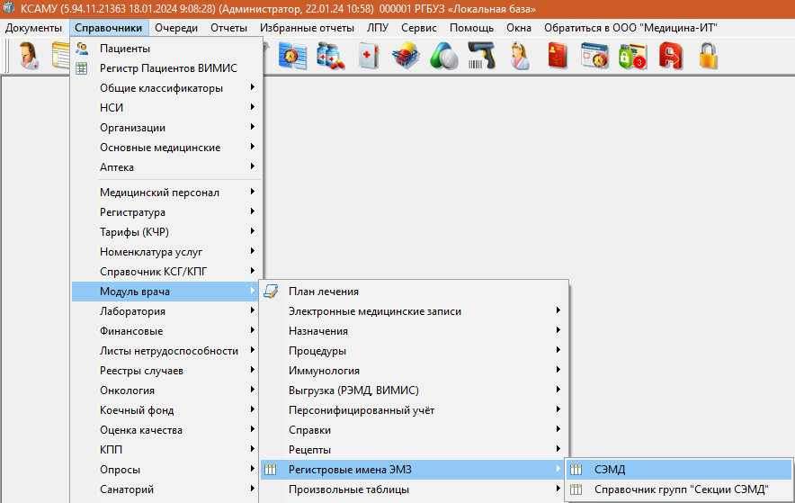Image resolution: width=795 pixels, height=503 pixels.
Task: Open План лечения from the submenu
Action: 323,292
